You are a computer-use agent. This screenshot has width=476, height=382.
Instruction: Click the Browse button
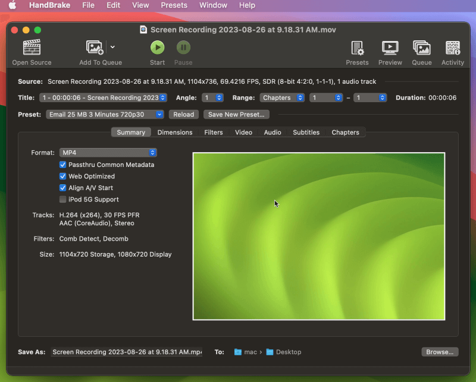point(440,352)
